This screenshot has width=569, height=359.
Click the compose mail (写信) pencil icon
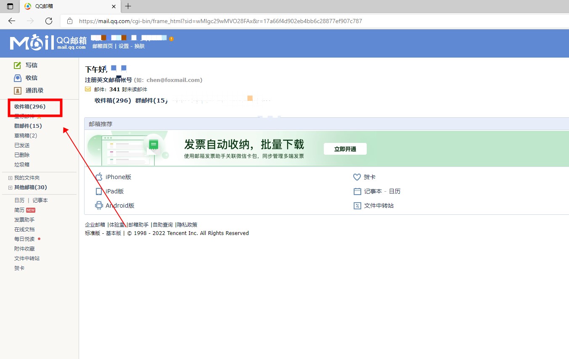pos(18,65)
